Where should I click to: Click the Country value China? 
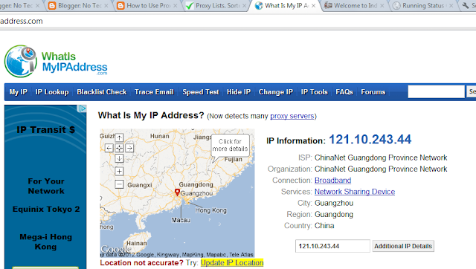pos(324,226)
